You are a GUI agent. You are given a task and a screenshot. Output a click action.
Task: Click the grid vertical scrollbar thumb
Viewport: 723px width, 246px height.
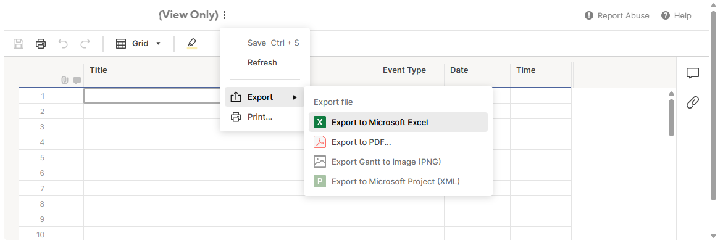(x=671, y=118)
